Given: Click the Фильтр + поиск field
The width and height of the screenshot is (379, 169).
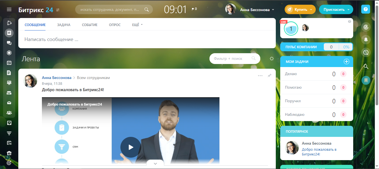Looking at the screenshot, I should pyautogui.click(x=235, y=58).
